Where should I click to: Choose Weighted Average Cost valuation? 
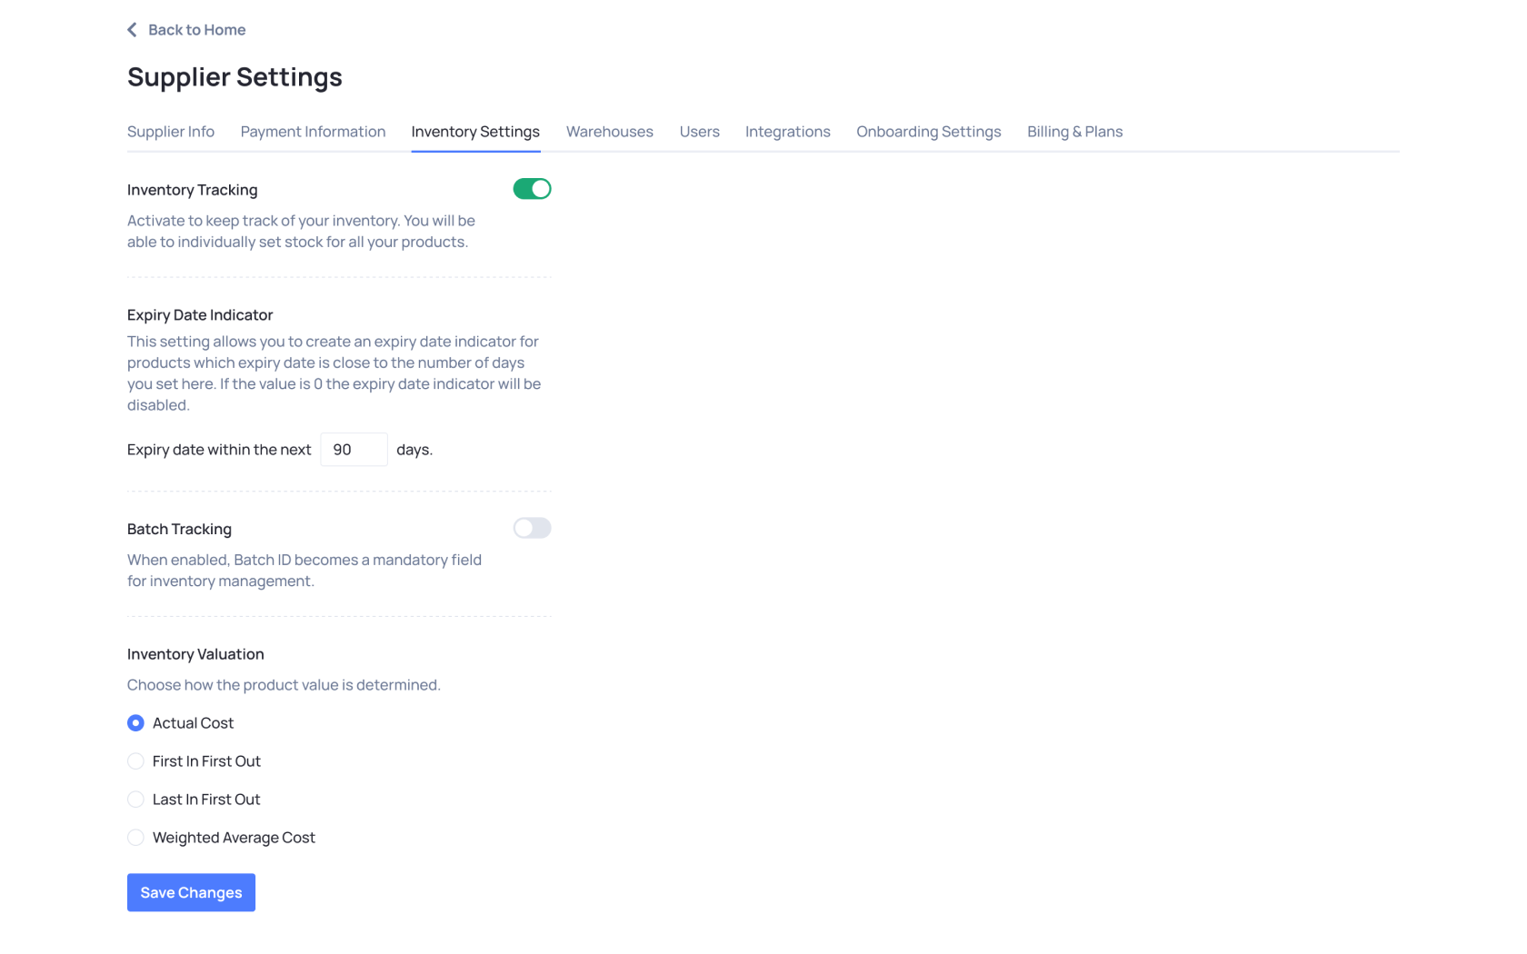click(135, 838)
